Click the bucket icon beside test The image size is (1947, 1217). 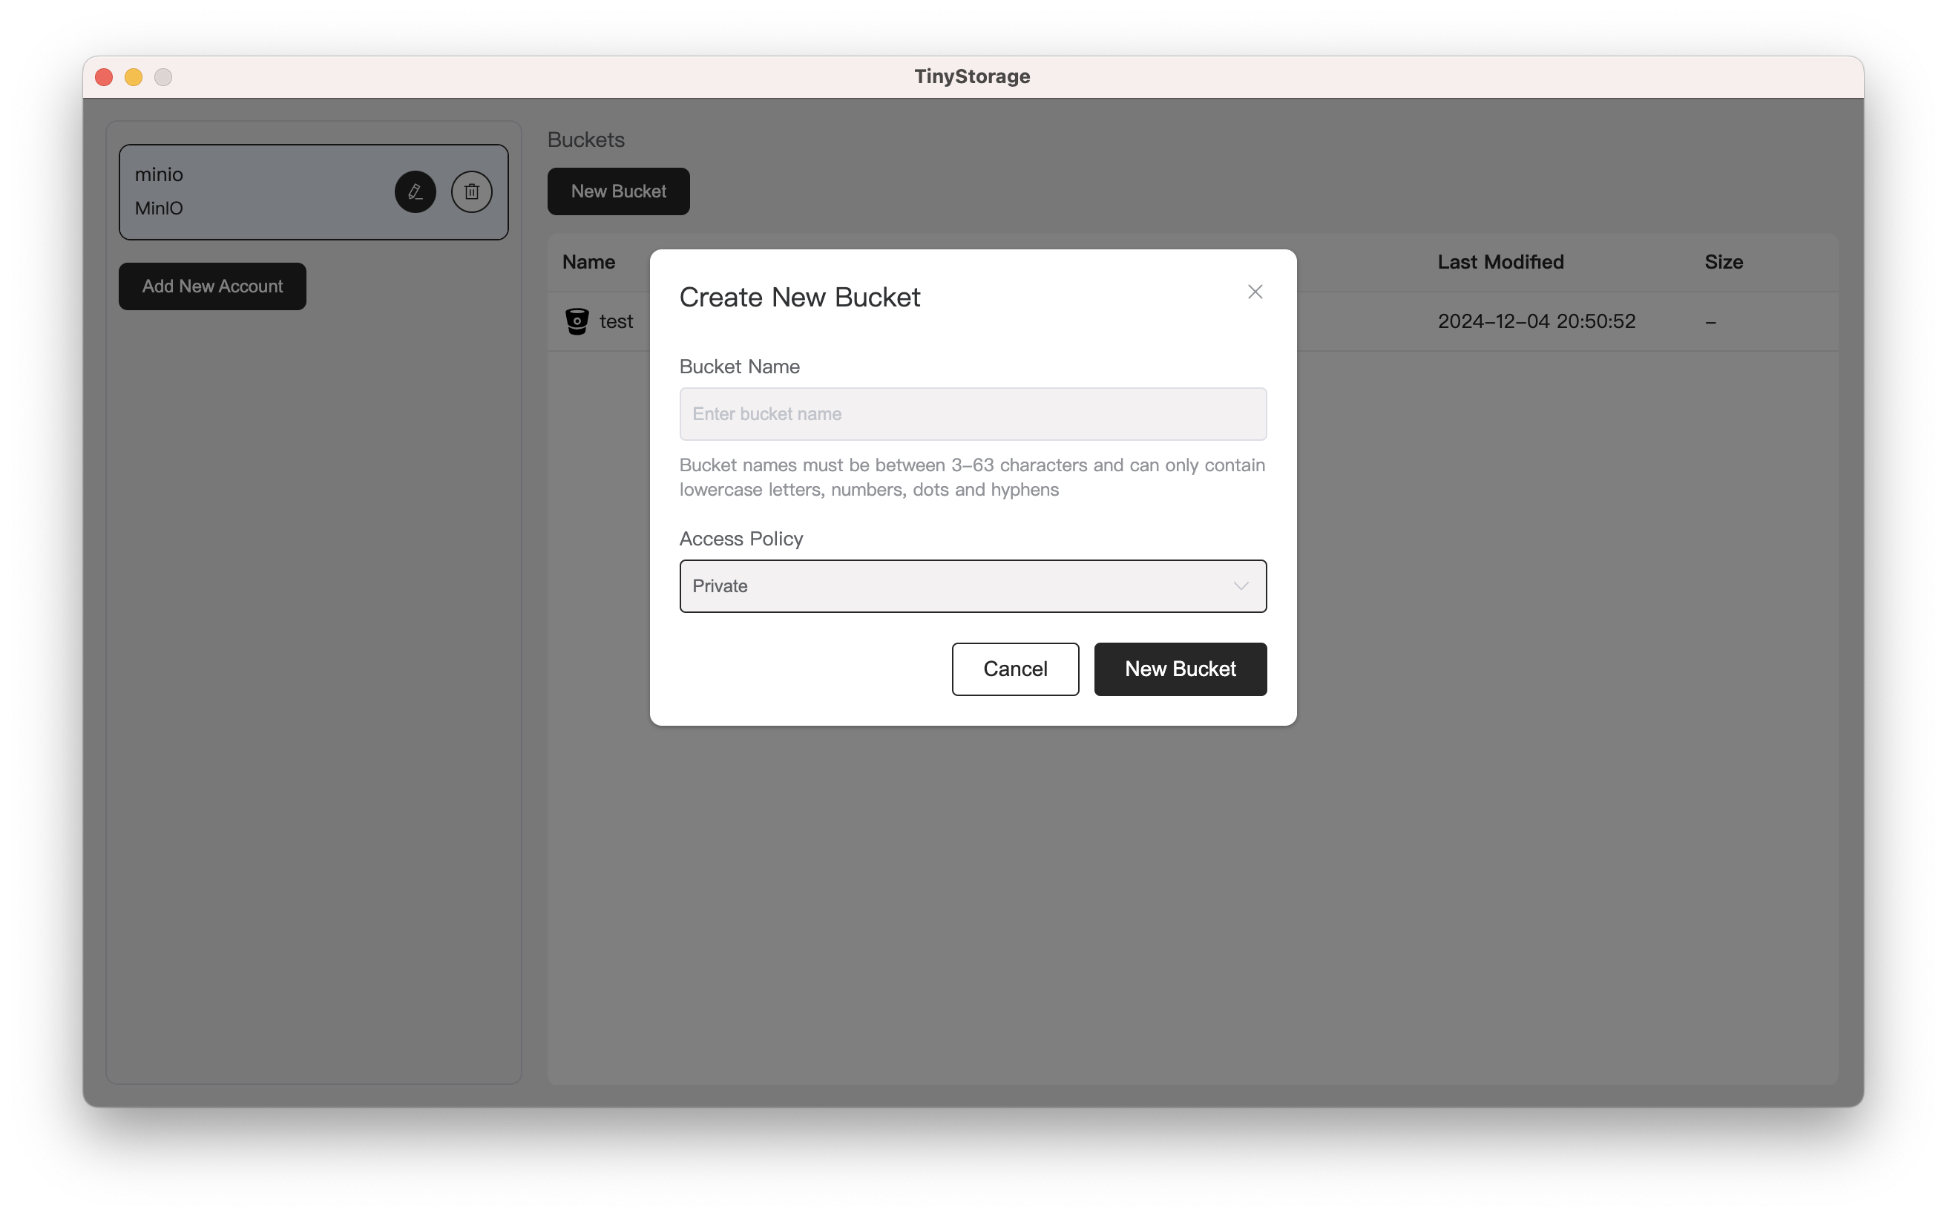point(577,321)
